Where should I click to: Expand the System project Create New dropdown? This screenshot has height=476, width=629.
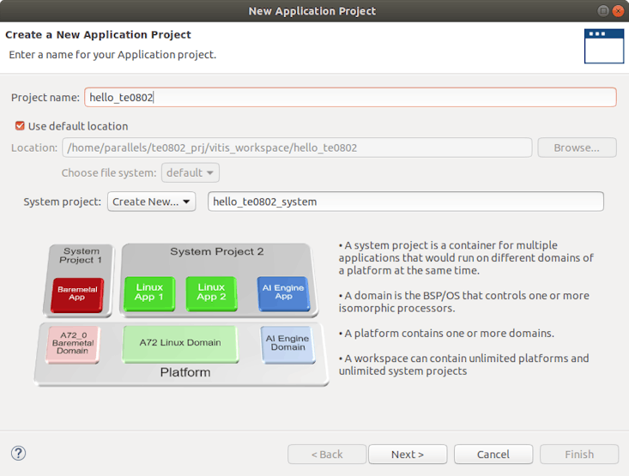pyautogui.click(x=151, y=202)
